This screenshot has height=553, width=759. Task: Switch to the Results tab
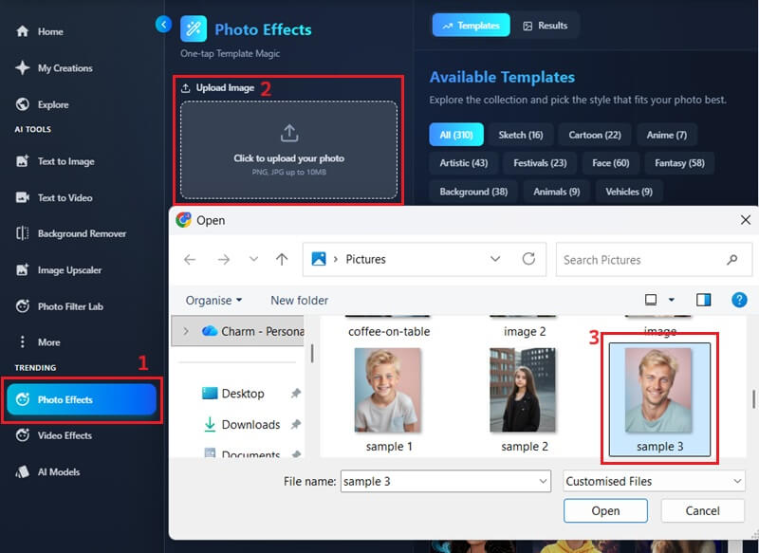546,26
